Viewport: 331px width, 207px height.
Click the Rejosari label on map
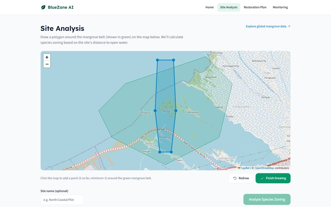[167, 111]
